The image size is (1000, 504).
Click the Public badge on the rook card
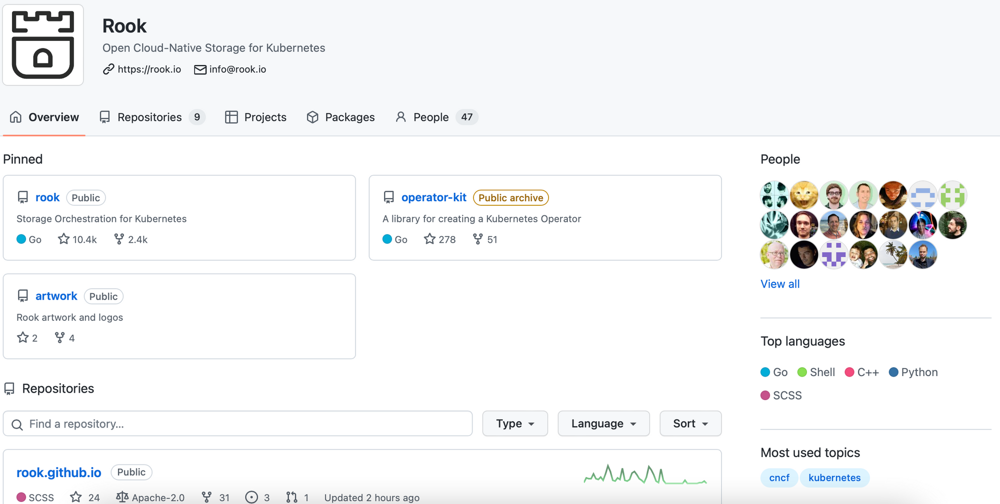[x=86, y=198]
